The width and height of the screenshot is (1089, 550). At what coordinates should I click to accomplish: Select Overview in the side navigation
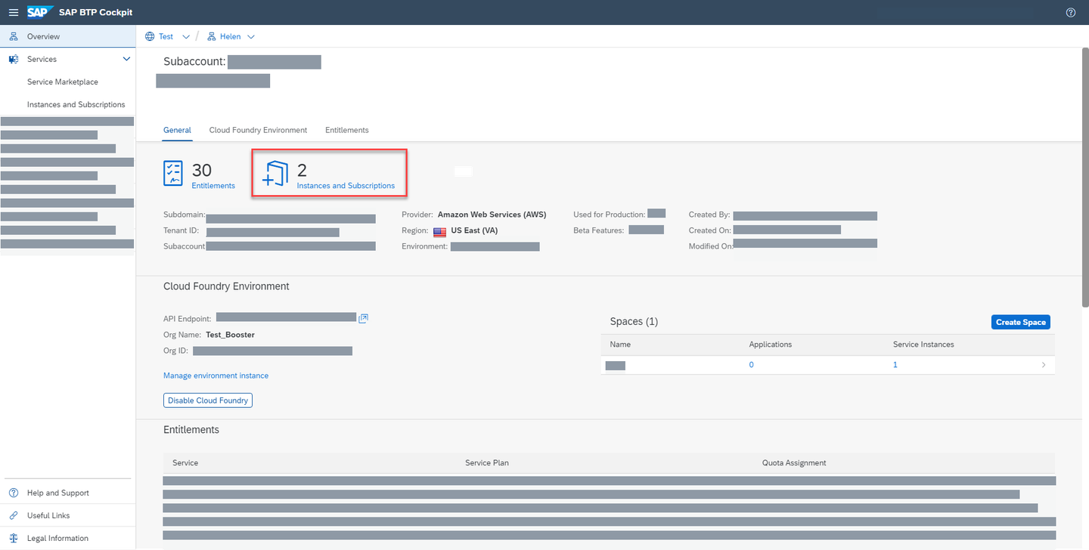[x=68, y=36]
